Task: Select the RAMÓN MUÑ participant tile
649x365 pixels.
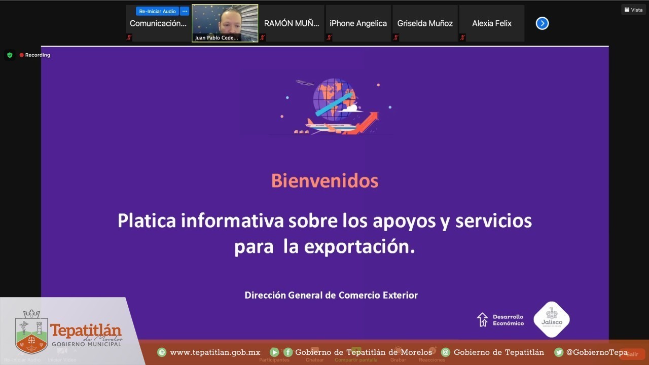Action: point(292,23)
